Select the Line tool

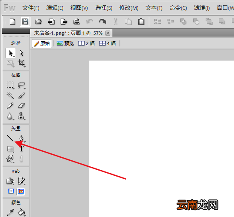point(10,138)
